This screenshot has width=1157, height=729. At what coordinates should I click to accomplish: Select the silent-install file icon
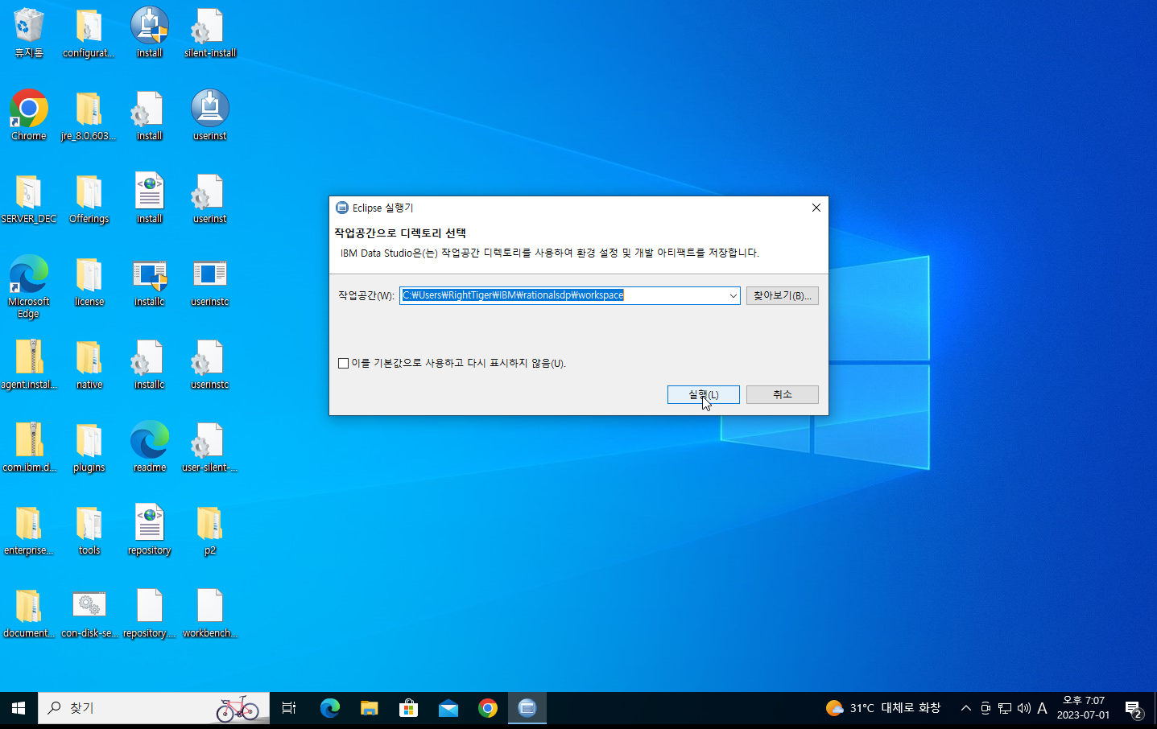[210, 33]
